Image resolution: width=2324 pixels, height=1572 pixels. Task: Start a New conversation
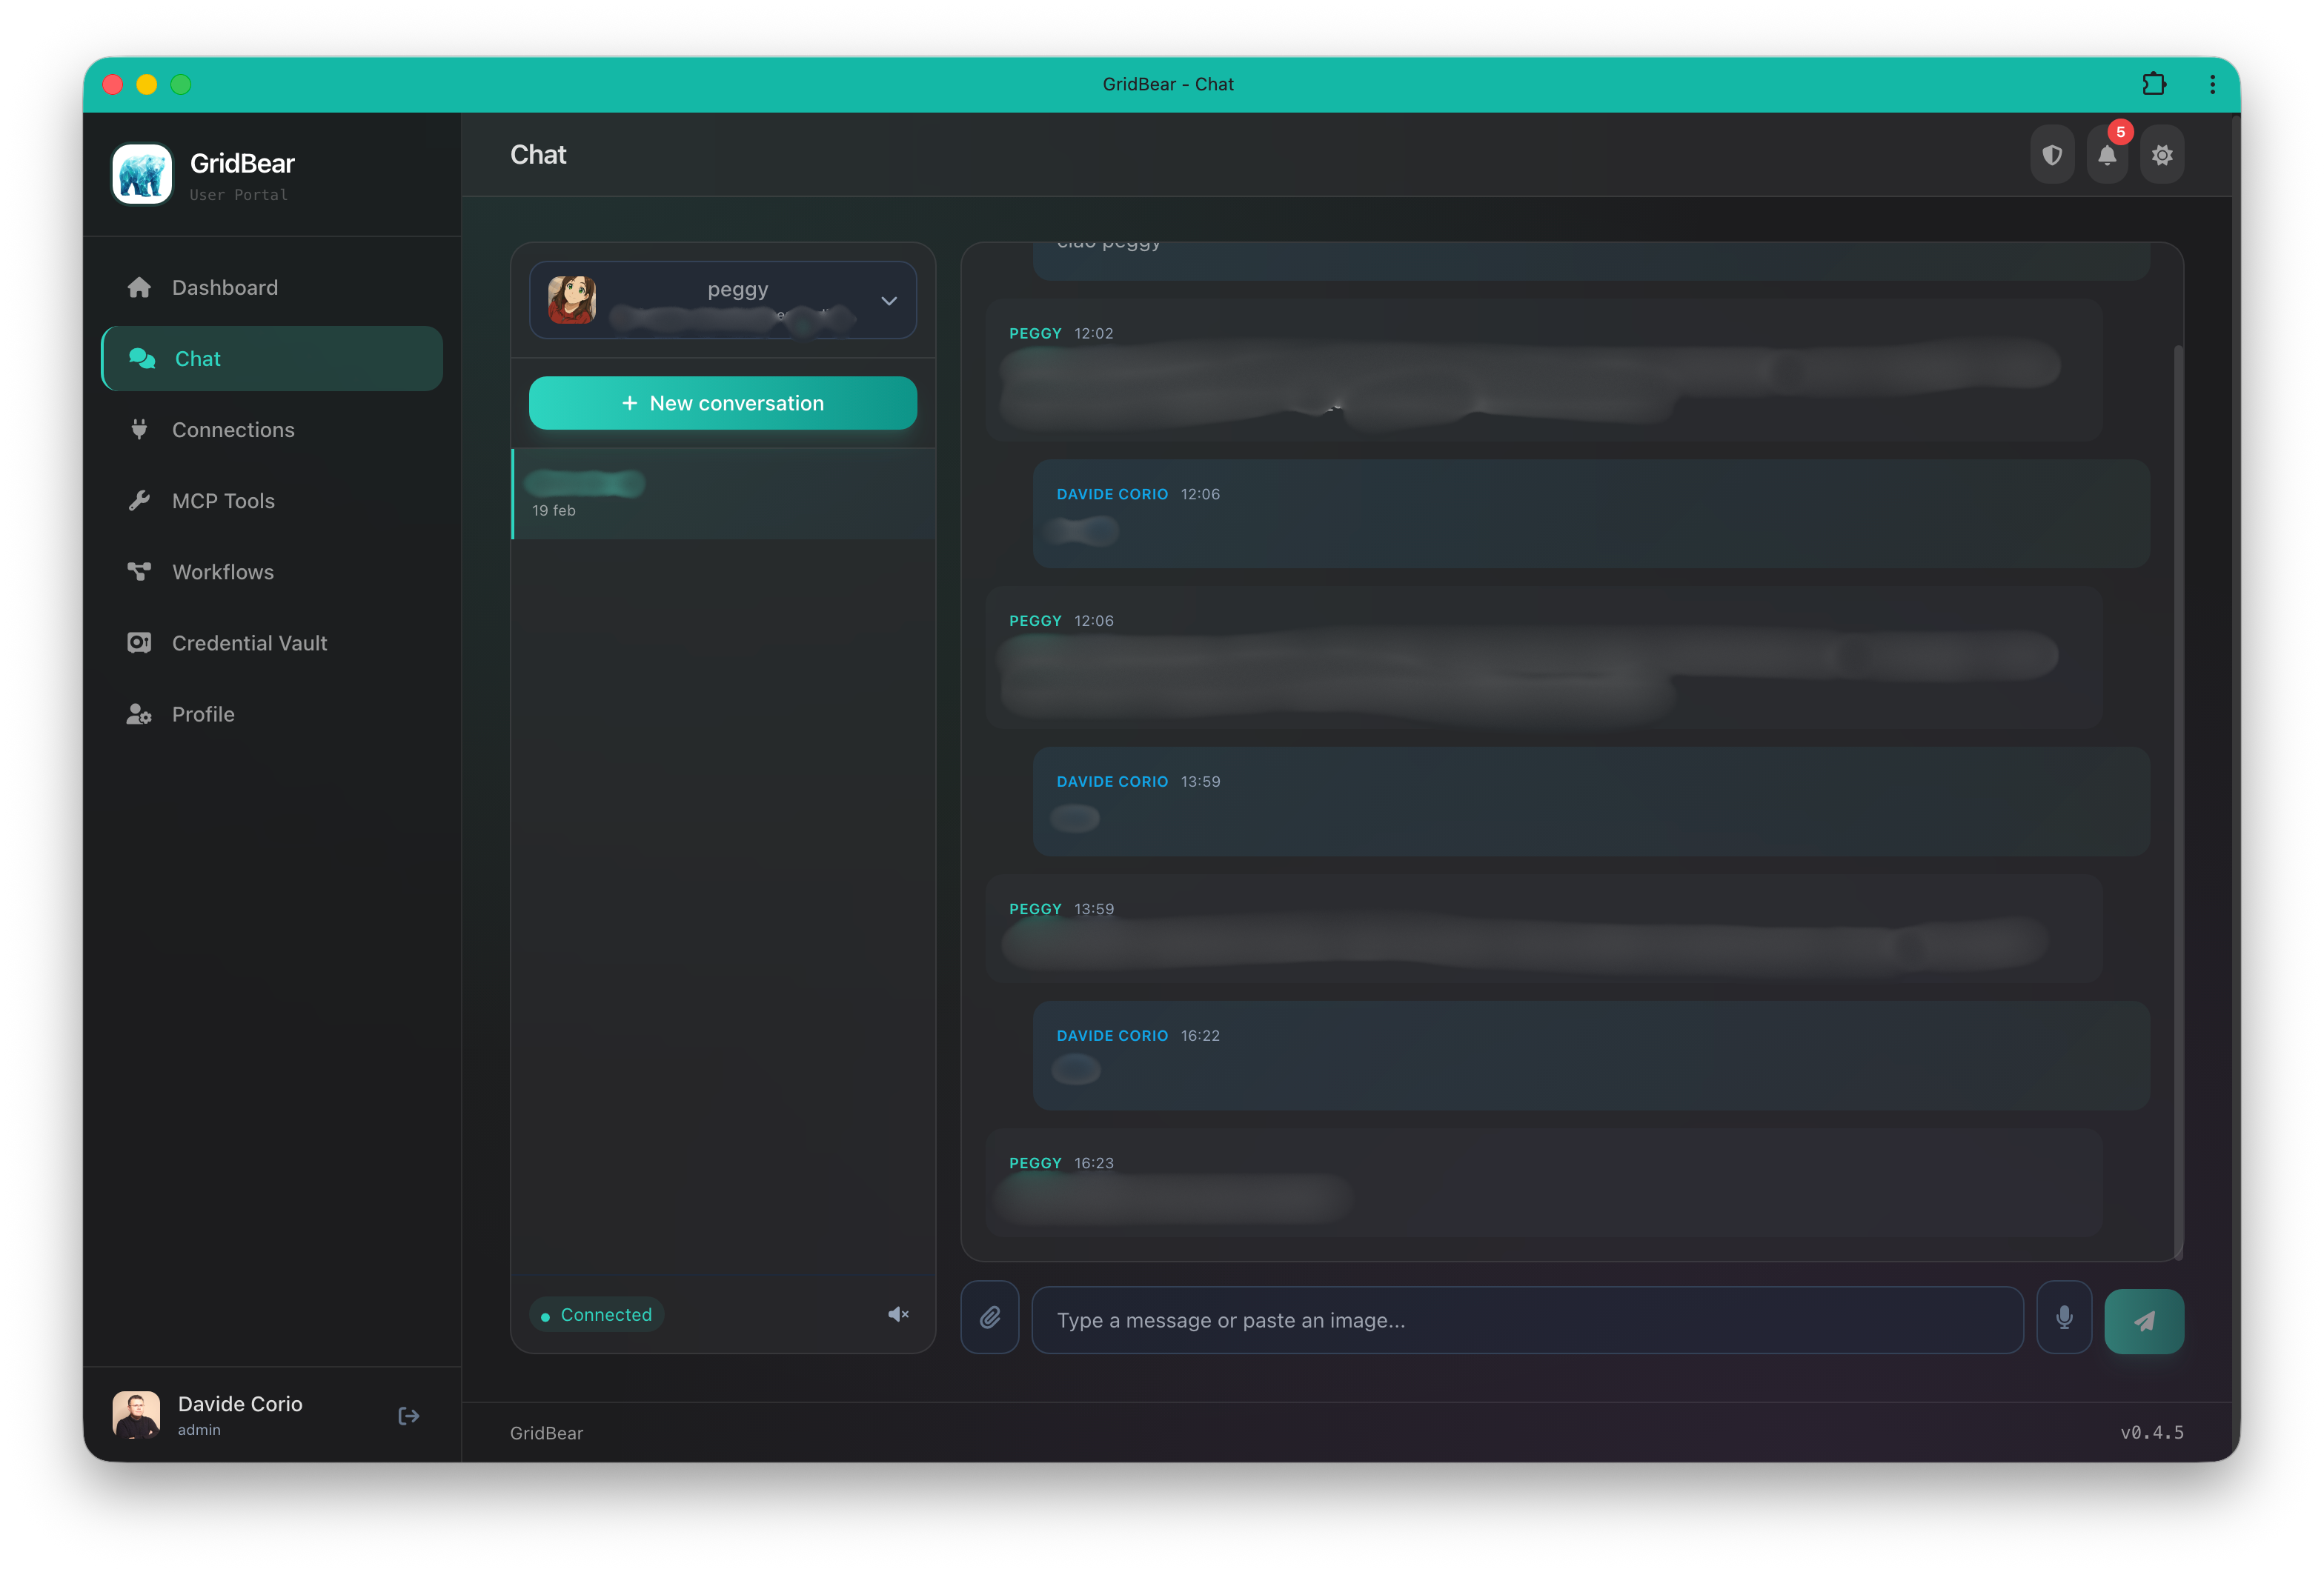pyautogui.click(x=722, y=403)
